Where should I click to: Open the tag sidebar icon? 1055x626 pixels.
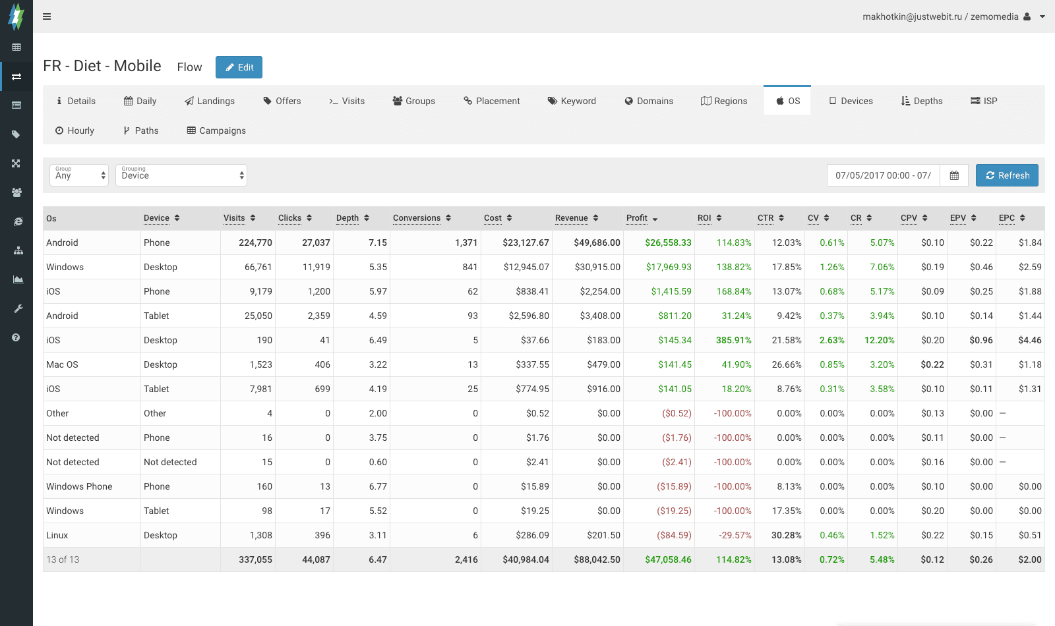pos(16,134)
